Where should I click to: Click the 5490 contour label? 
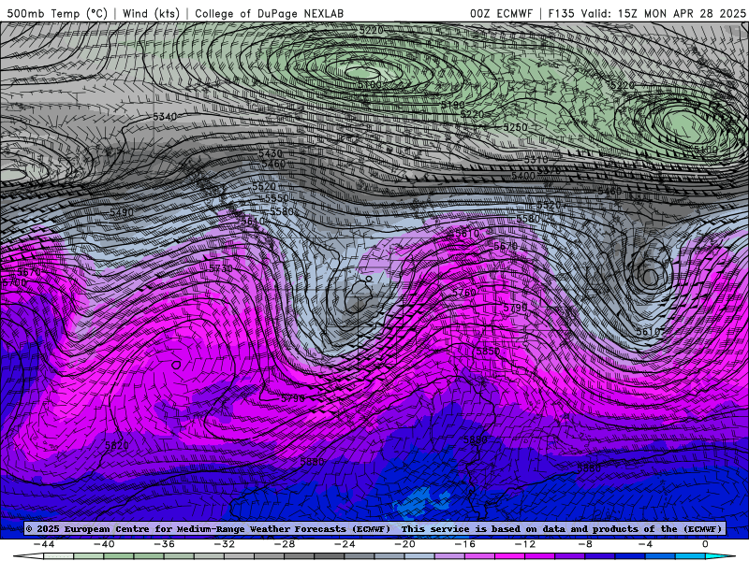click(x=122, y=212)
